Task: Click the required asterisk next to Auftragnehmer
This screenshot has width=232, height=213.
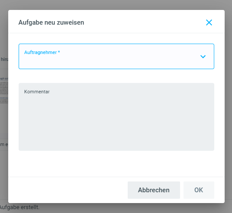Action: [59, 52]
